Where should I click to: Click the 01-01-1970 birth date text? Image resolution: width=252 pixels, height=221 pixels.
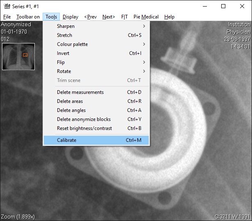click(14, 32)
